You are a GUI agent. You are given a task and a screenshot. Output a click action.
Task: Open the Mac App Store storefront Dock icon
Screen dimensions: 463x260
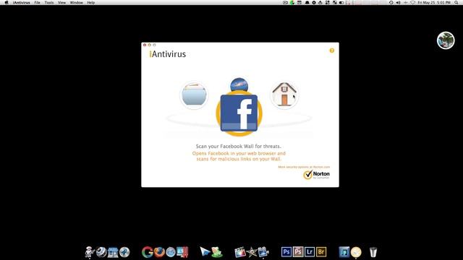tap(113, 252)
